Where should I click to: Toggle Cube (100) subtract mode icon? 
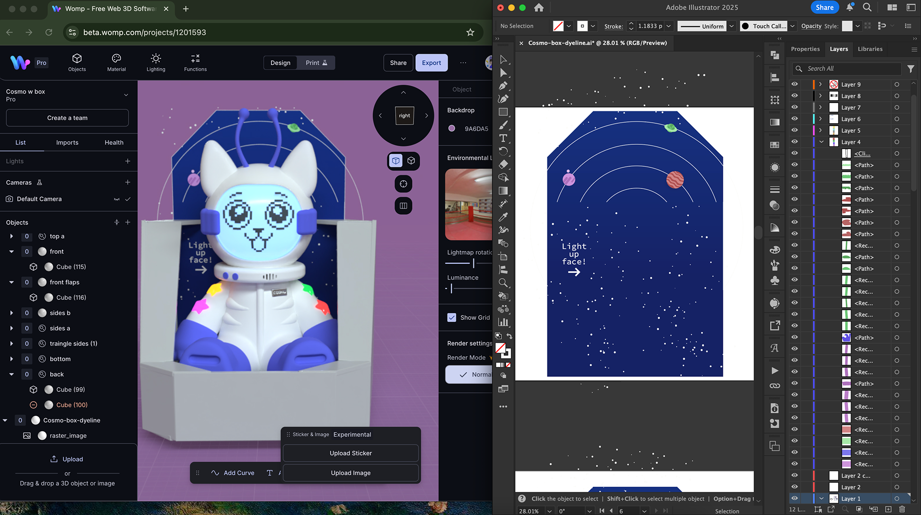click(x=34, y=405)
